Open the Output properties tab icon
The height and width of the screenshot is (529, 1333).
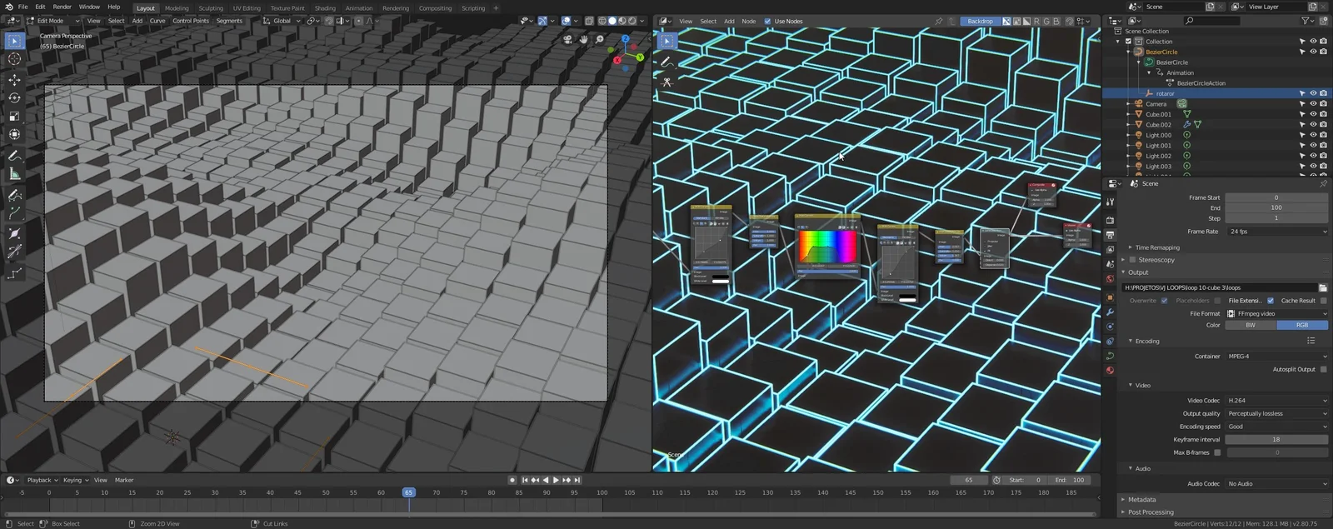click(1110, 235)
